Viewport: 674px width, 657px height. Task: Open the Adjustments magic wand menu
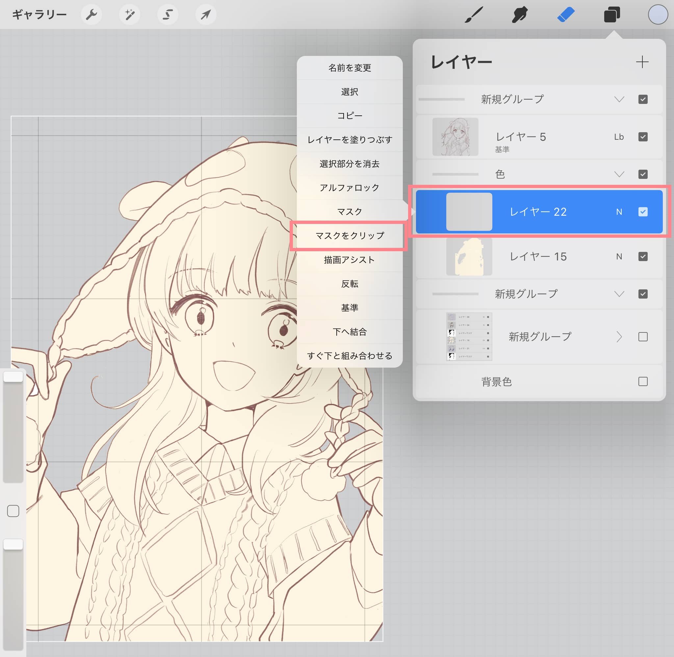point(129,14)
